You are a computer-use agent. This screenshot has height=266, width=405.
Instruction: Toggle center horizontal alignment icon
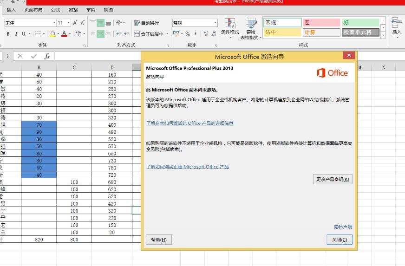tap(100, 34)
